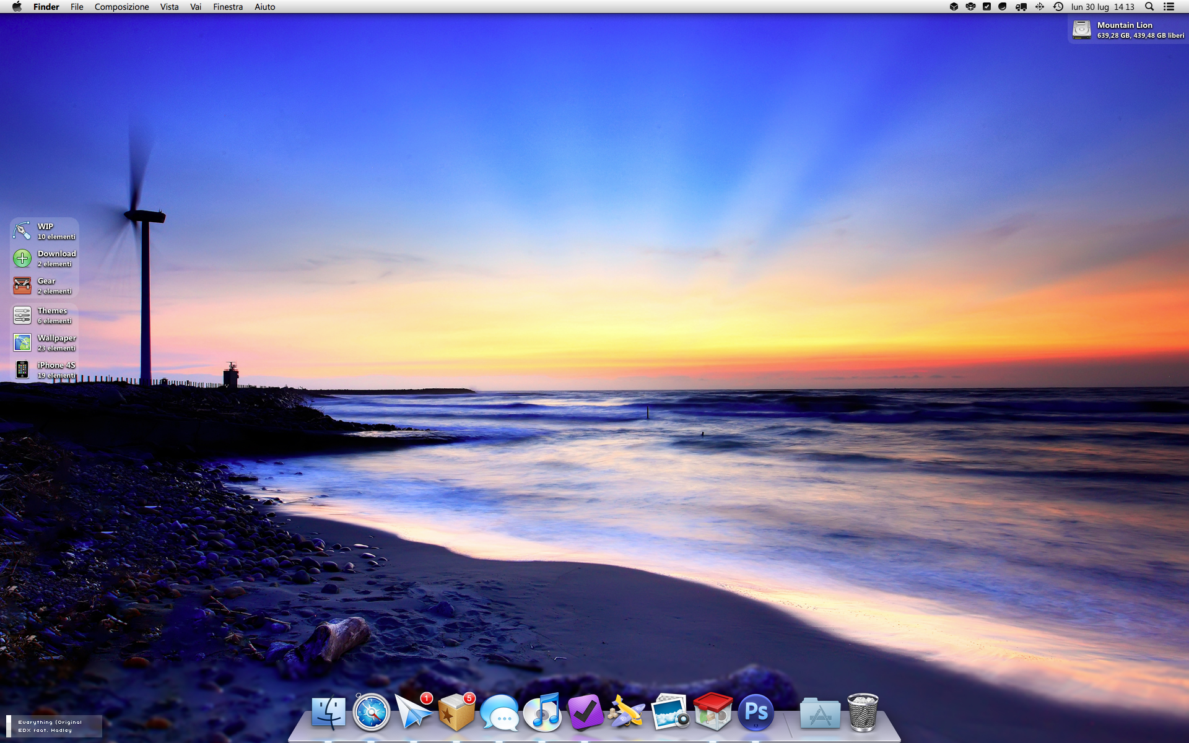Open the photo viewer app in Dock
This screenshot has width=1189, height=743.
click(x=670, y=712)
